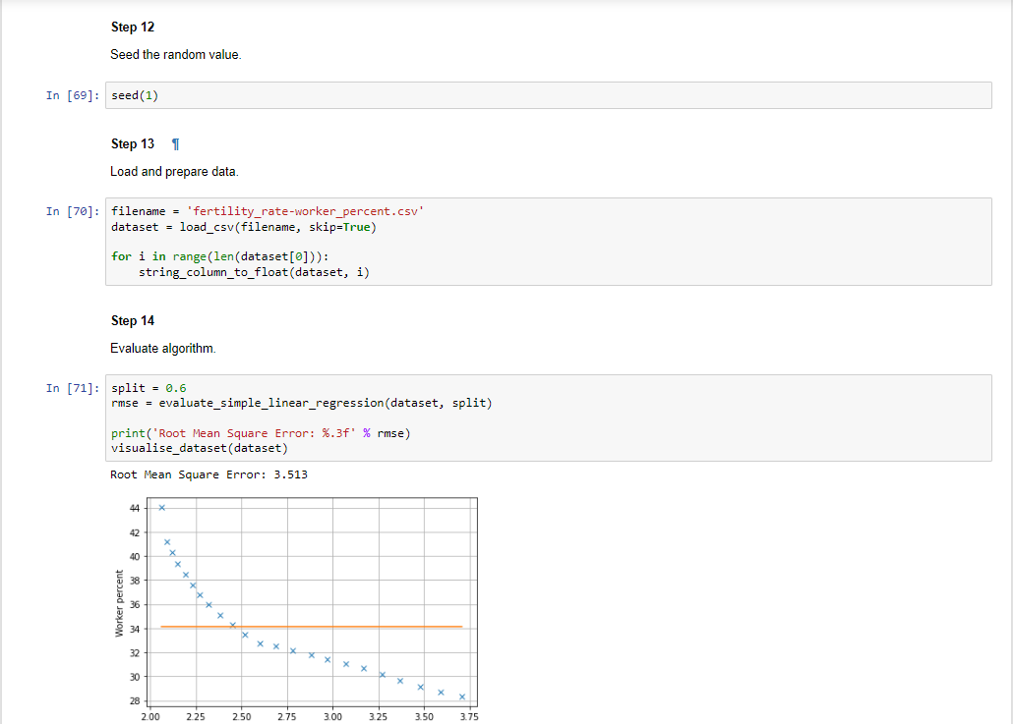Click the 'Load and prepare data' markdown text
This screenshot has width=1013, height=724.
click(x=162, y=171)
